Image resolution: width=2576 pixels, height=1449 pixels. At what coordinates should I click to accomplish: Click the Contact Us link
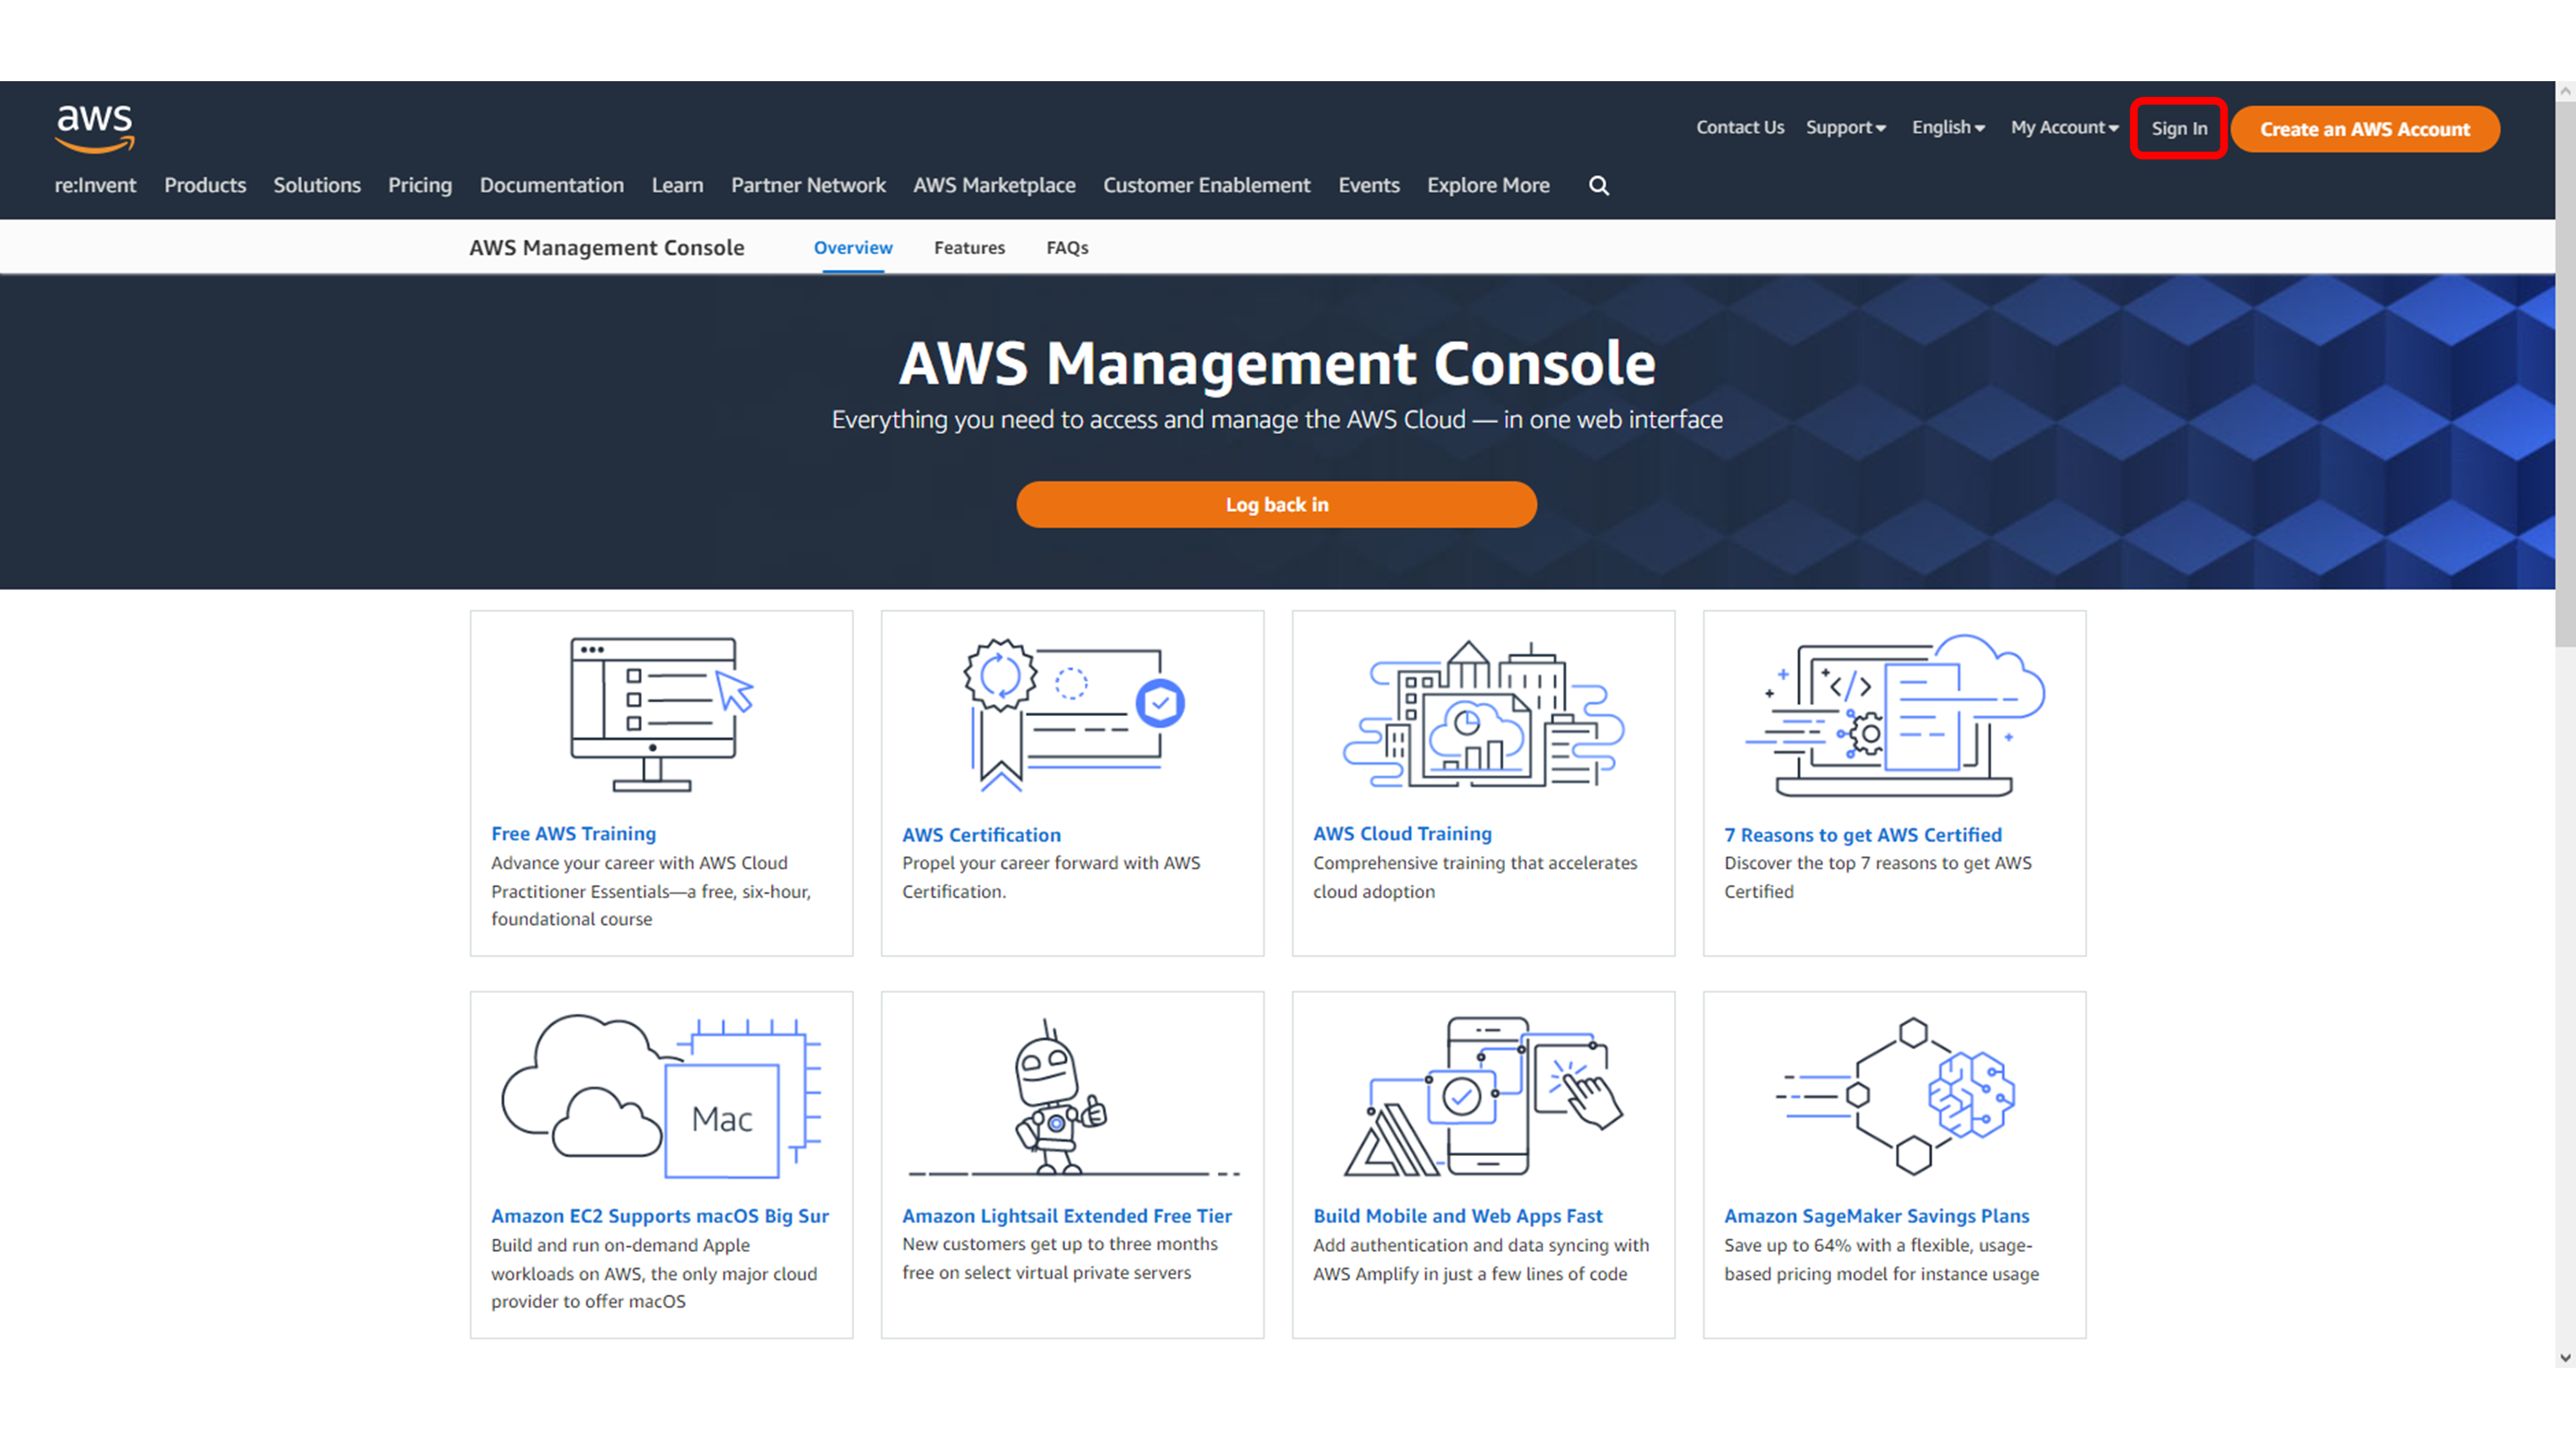pyautogui.click(x=1740, y=128)
